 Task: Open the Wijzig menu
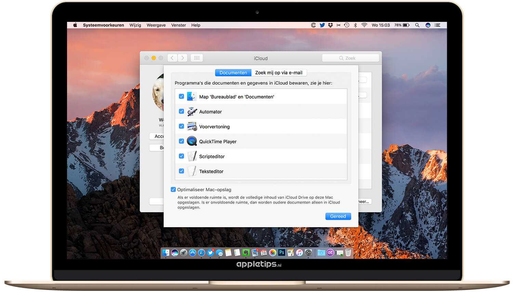[x=135, y=25]
